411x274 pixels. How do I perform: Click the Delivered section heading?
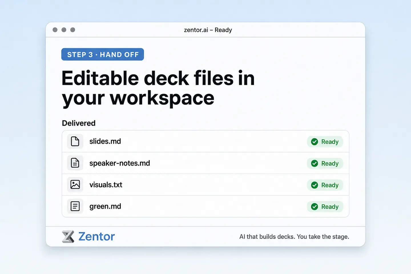coord(79,123)
